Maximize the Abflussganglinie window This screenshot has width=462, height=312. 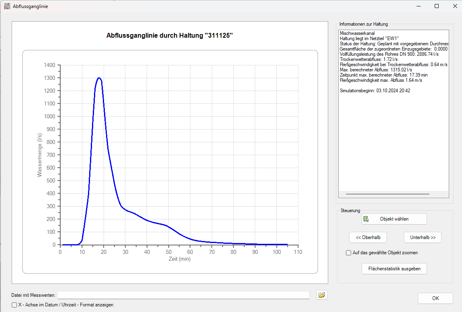click(437, 6)
